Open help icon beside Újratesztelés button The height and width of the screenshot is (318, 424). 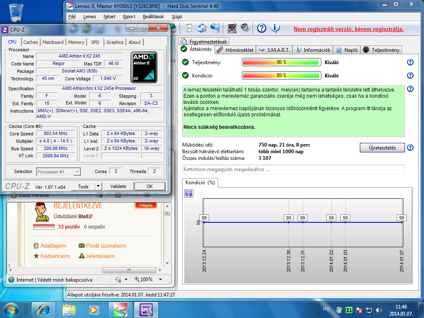(410, 147)
